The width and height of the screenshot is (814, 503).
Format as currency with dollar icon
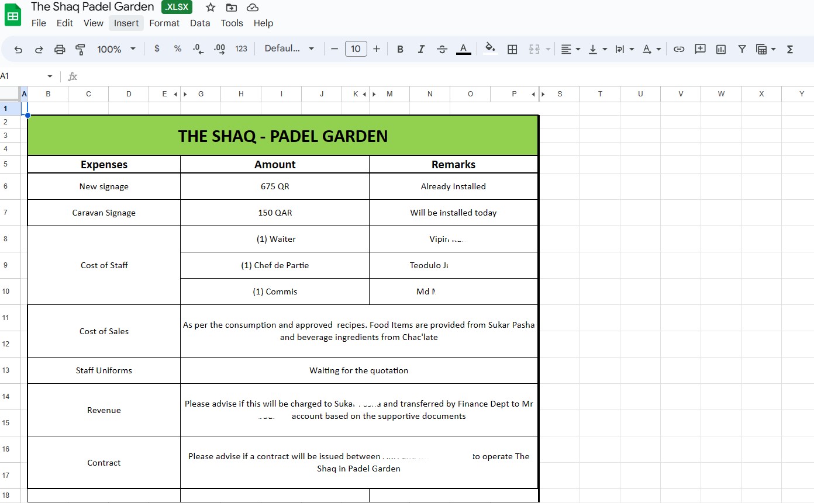tap(157, 49)
